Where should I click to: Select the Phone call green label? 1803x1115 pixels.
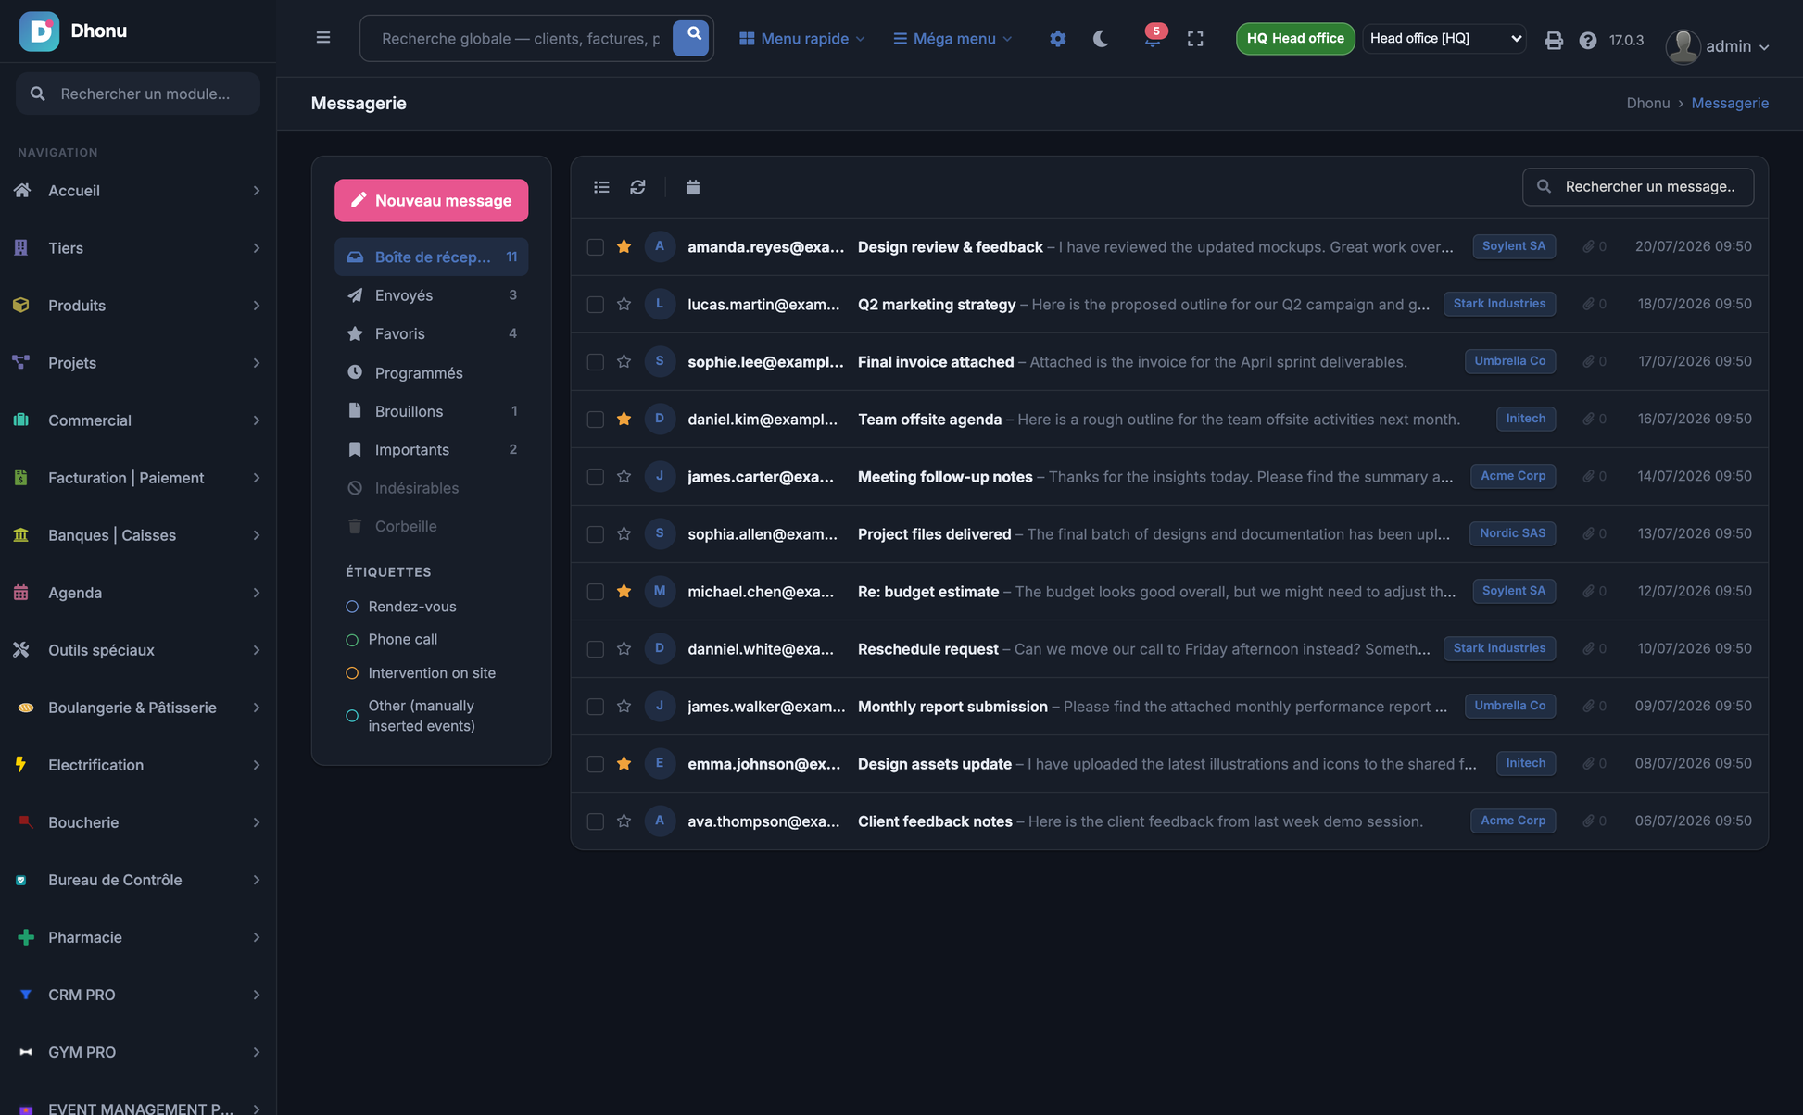click(391, 640)
